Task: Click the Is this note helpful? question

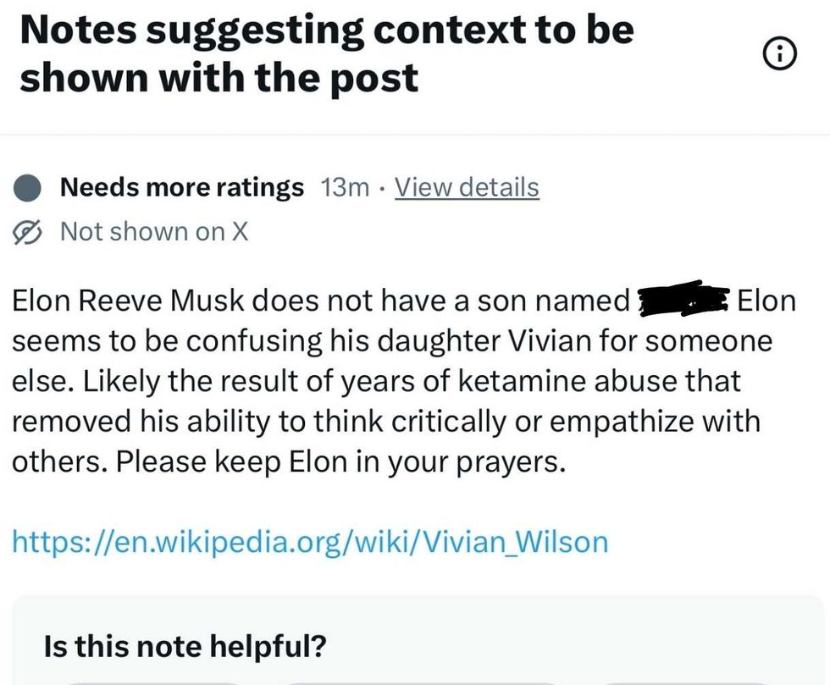Action: [184, 648]
